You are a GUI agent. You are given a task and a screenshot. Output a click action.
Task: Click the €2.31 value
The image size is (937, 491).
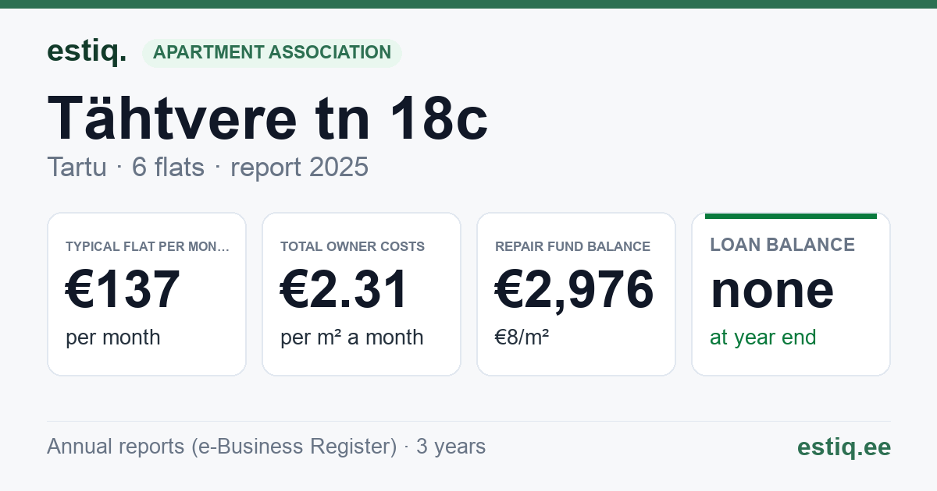(345, 290)
